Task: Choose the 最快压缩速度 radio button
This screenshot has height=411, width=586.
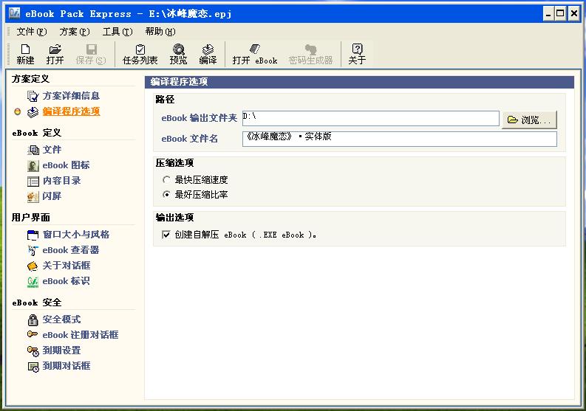Action: (166, 180)
